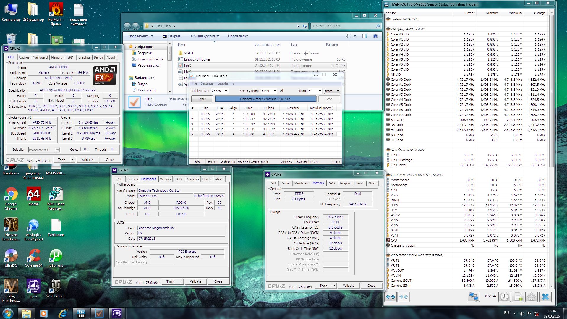Open LinX Settings menu
567x319 pixels.
click(x=207, y=83)
